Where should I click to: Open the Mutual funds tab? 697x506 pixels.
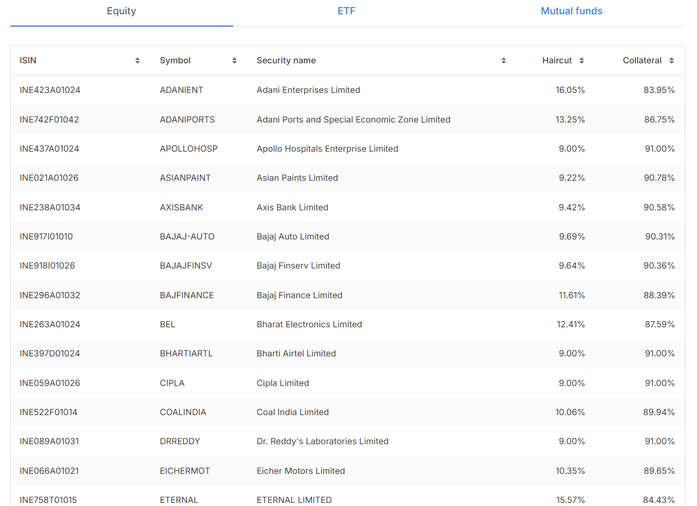[571, 10]
